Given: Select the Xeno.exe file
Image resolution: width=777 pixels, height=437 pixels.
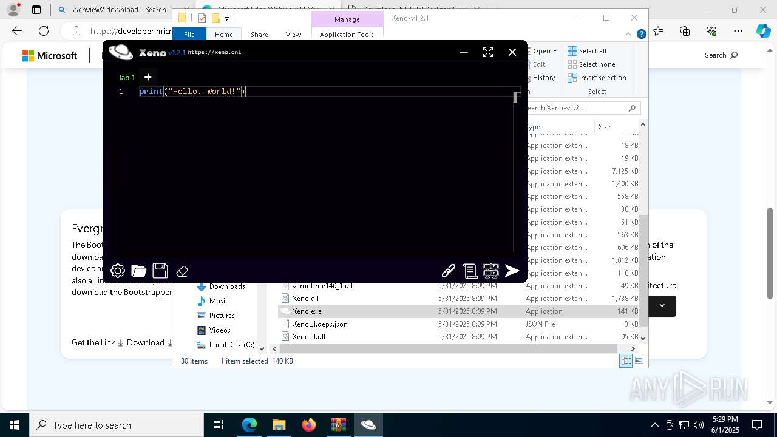Looking at the screenshot, I should coord(307,311).
